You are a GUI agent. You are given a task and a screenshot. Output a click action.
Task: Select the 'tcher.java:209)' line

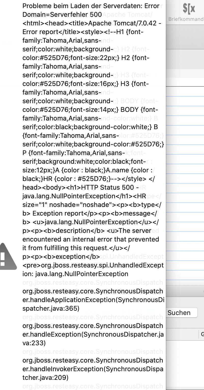coord(46,378)
